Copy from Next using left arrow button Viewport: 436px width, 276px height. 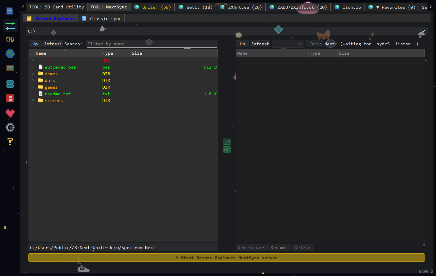(x=227, y=150)
